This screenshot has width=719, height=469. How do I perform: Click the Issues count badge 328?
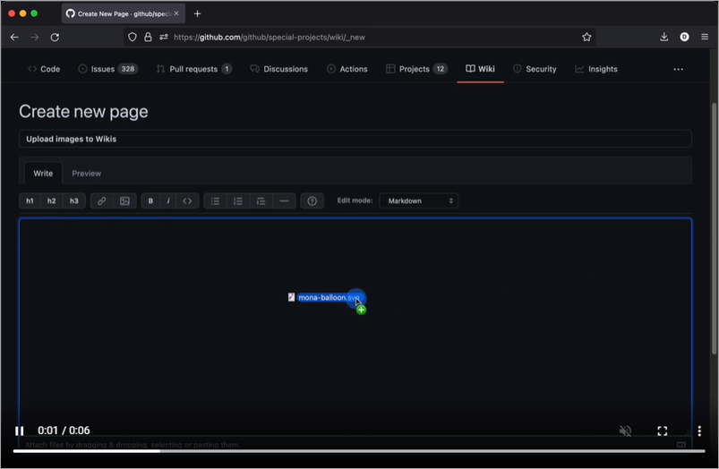(127, 69)
